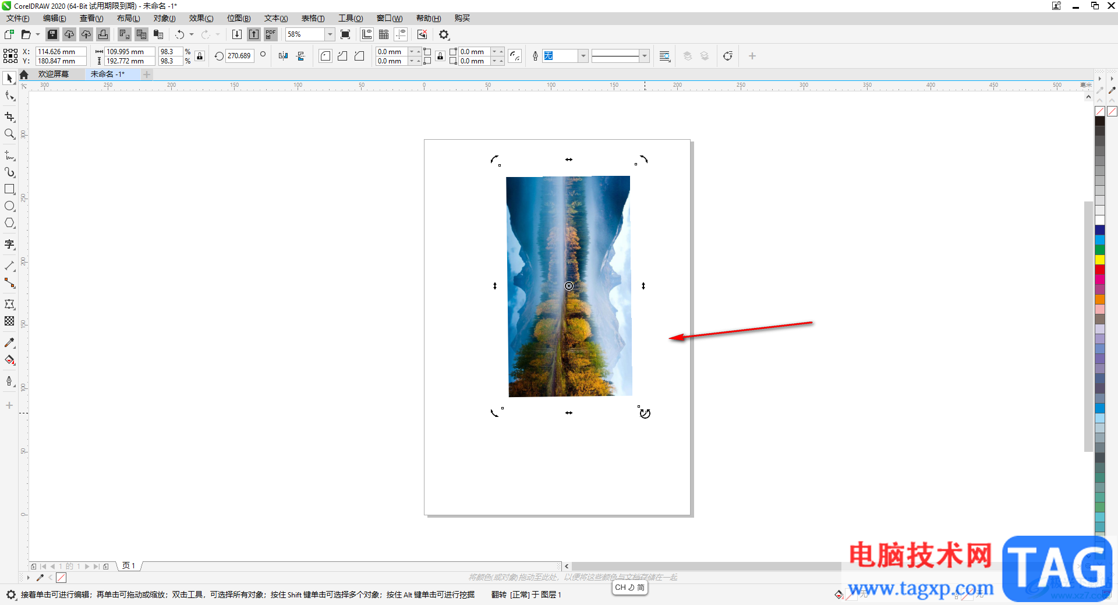Toggle Show Grid button
Viewport: 1118px width, 605px height.
tap(384, 34)
